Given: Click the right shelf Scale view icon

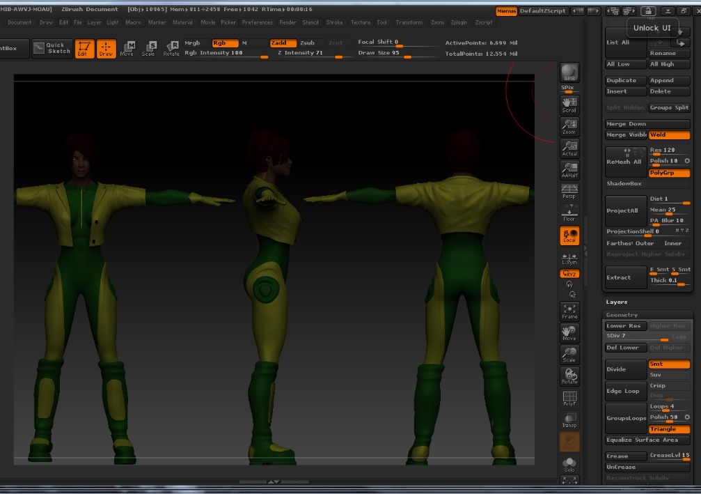Looking at the screenshot, I should click(569, 355).
